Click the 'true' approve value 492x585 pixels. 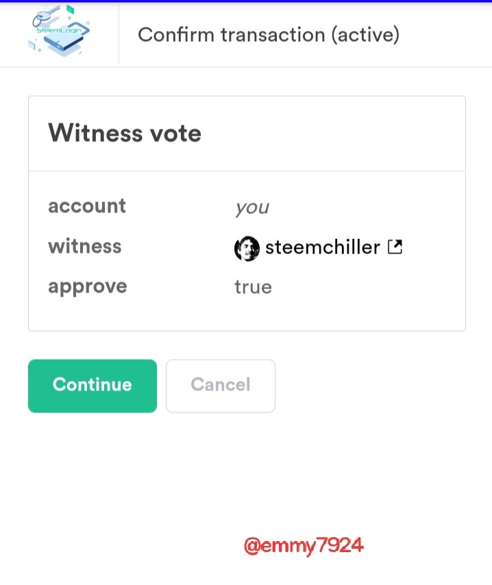253,287
